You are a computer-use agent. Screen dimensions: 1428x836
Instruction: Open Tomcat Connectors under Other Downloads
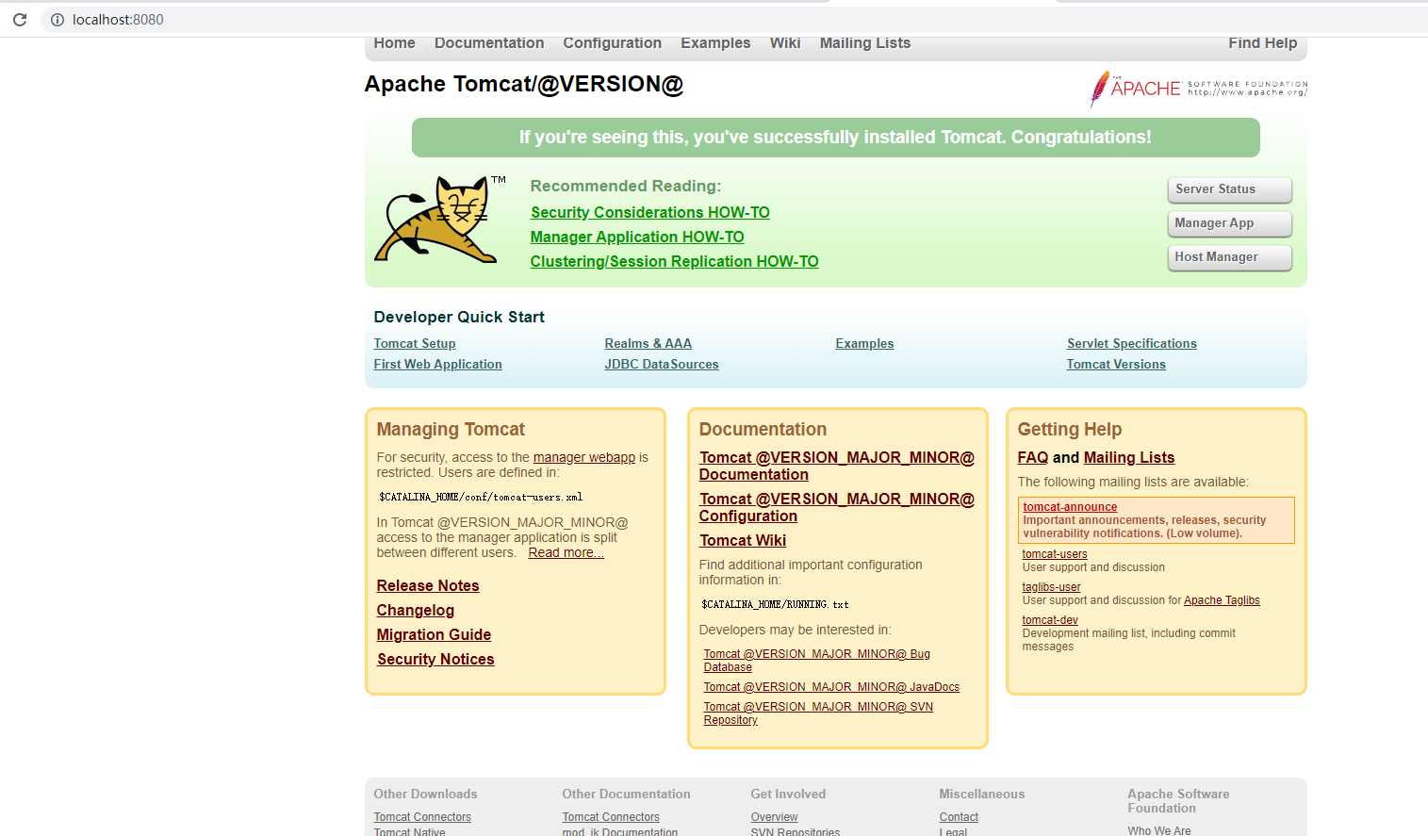coord(422,817)
